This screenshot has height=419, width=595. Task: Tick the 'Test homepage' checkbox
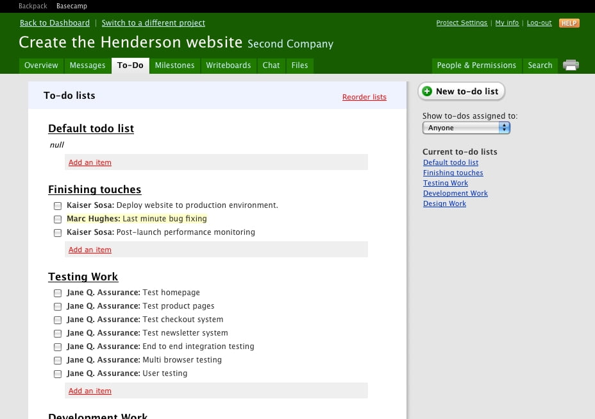(58, 293)
